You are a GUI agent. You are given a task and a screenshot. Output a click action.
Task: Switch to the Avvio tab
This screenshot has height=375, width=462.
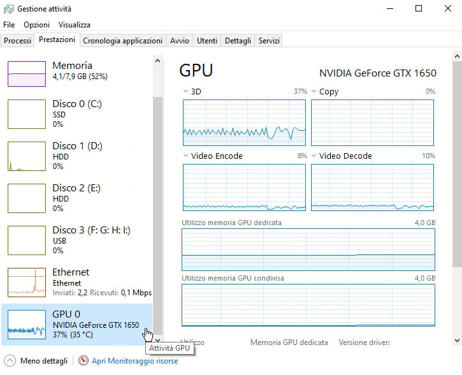tap(180, 41)
